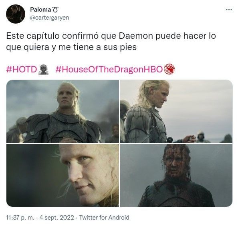Visit the @cartergaryen handle
This screenshot has height=228, width=238.
49,18
